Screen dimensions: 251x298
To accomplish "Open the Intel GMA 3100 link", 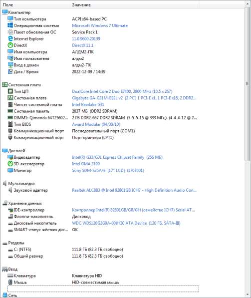I will [x=86, y=164].
